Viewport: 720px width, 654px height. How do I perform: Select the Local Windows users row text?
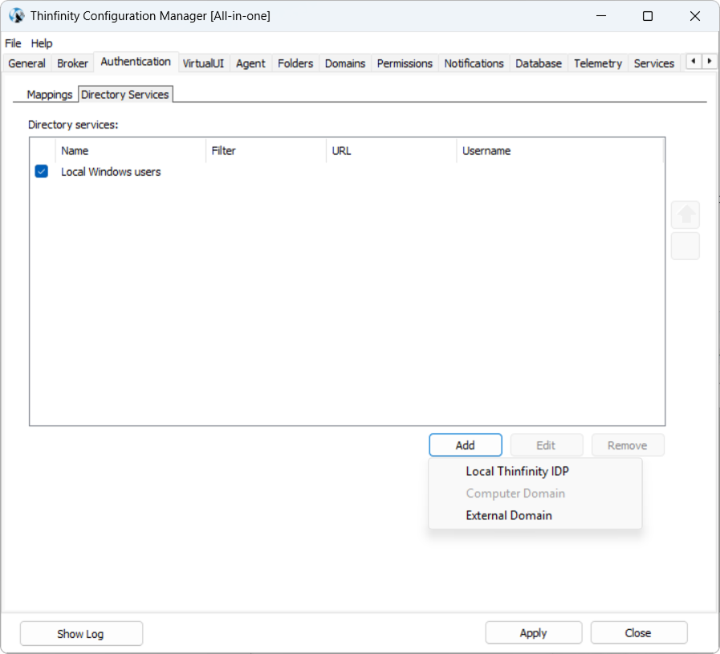click(x=111, y=172)
